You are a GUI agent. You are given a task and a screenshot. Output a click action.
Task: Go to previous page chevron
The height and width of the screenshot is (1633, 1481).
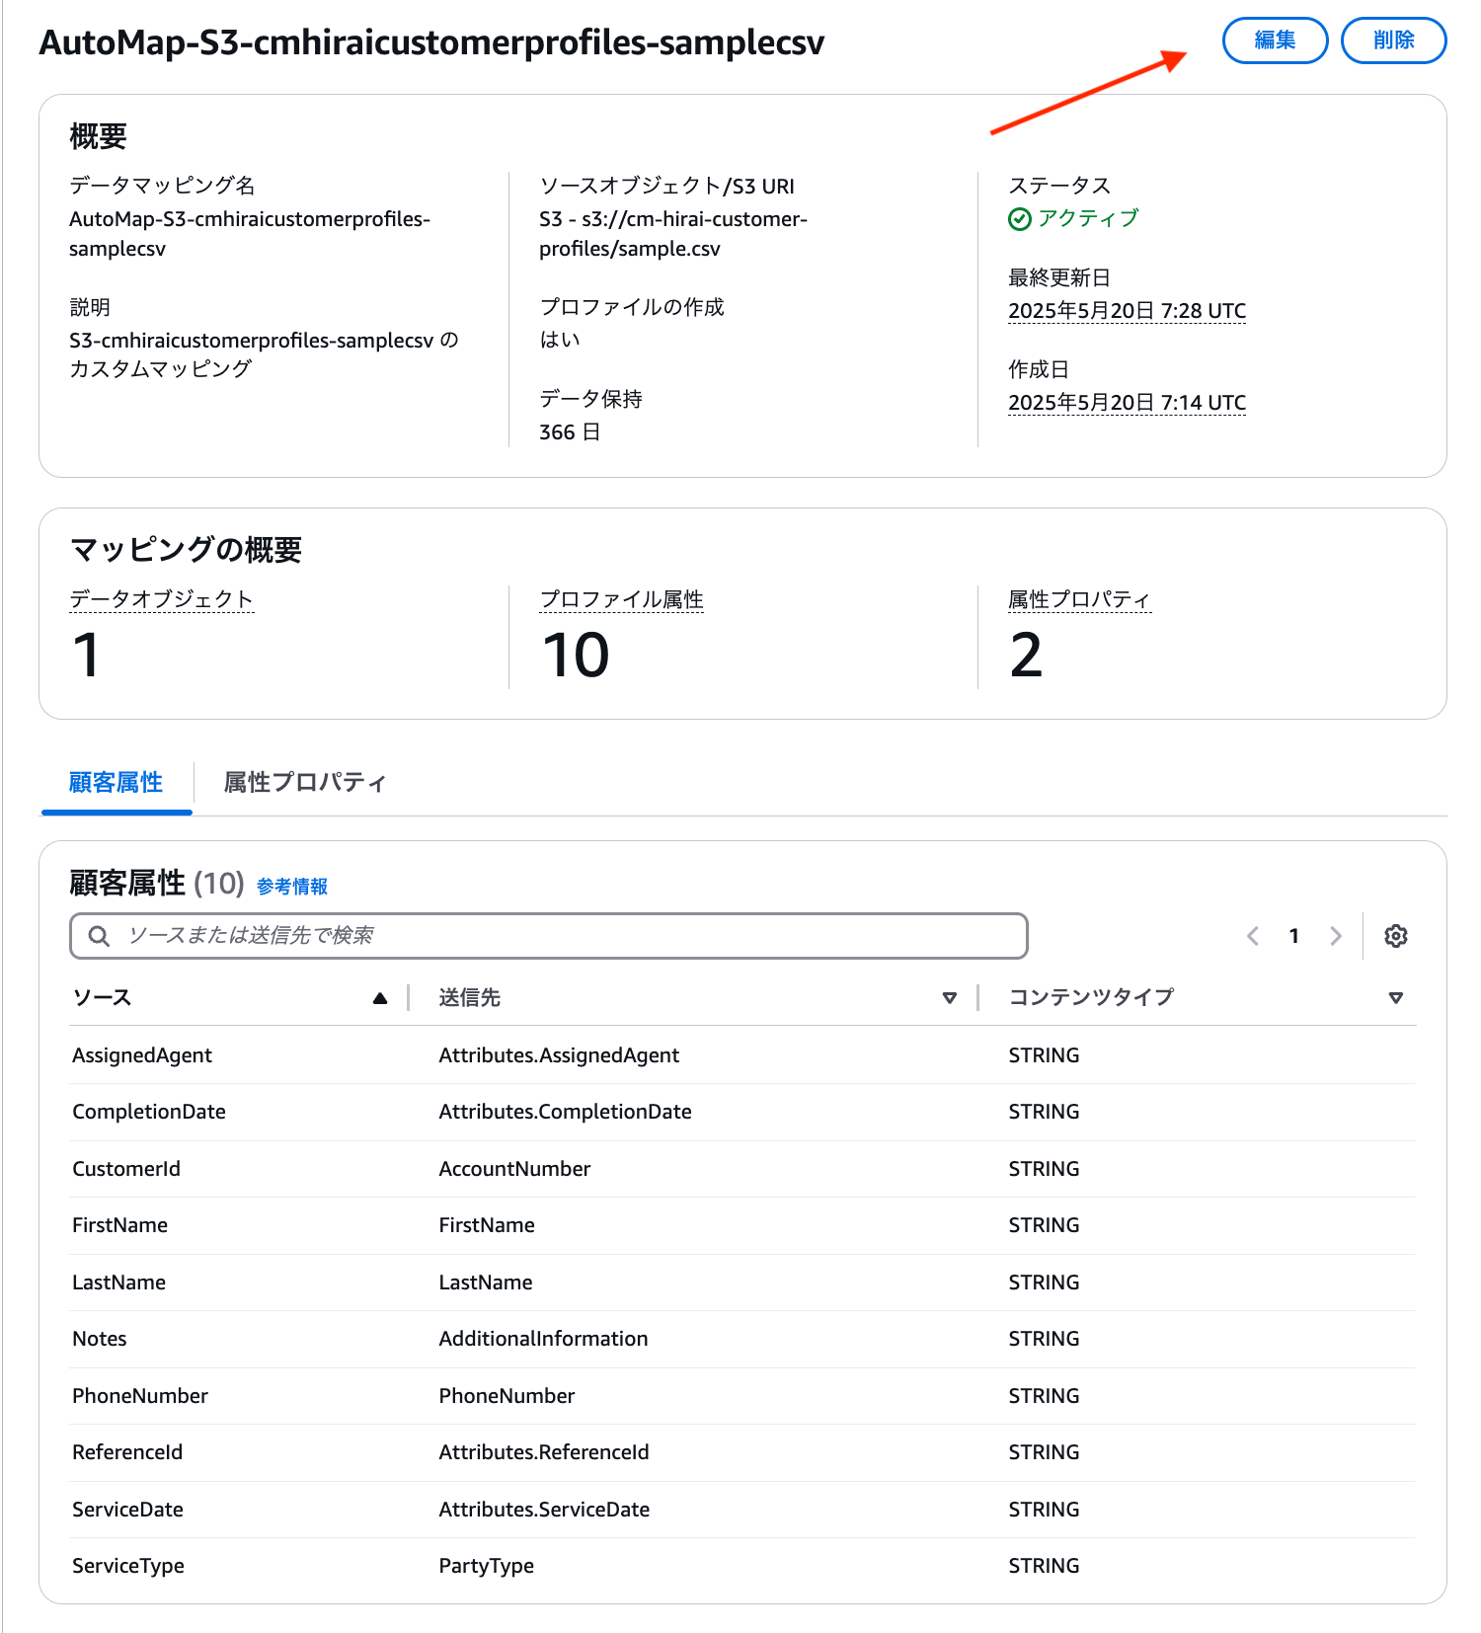[1252, 936]
